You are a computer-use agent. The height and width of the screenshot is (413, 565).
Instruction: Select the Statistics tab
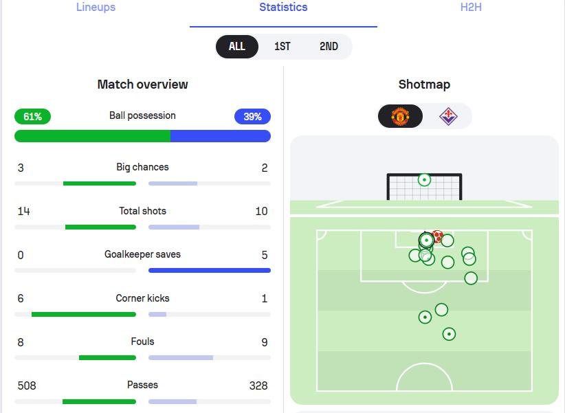coord(283,7)
